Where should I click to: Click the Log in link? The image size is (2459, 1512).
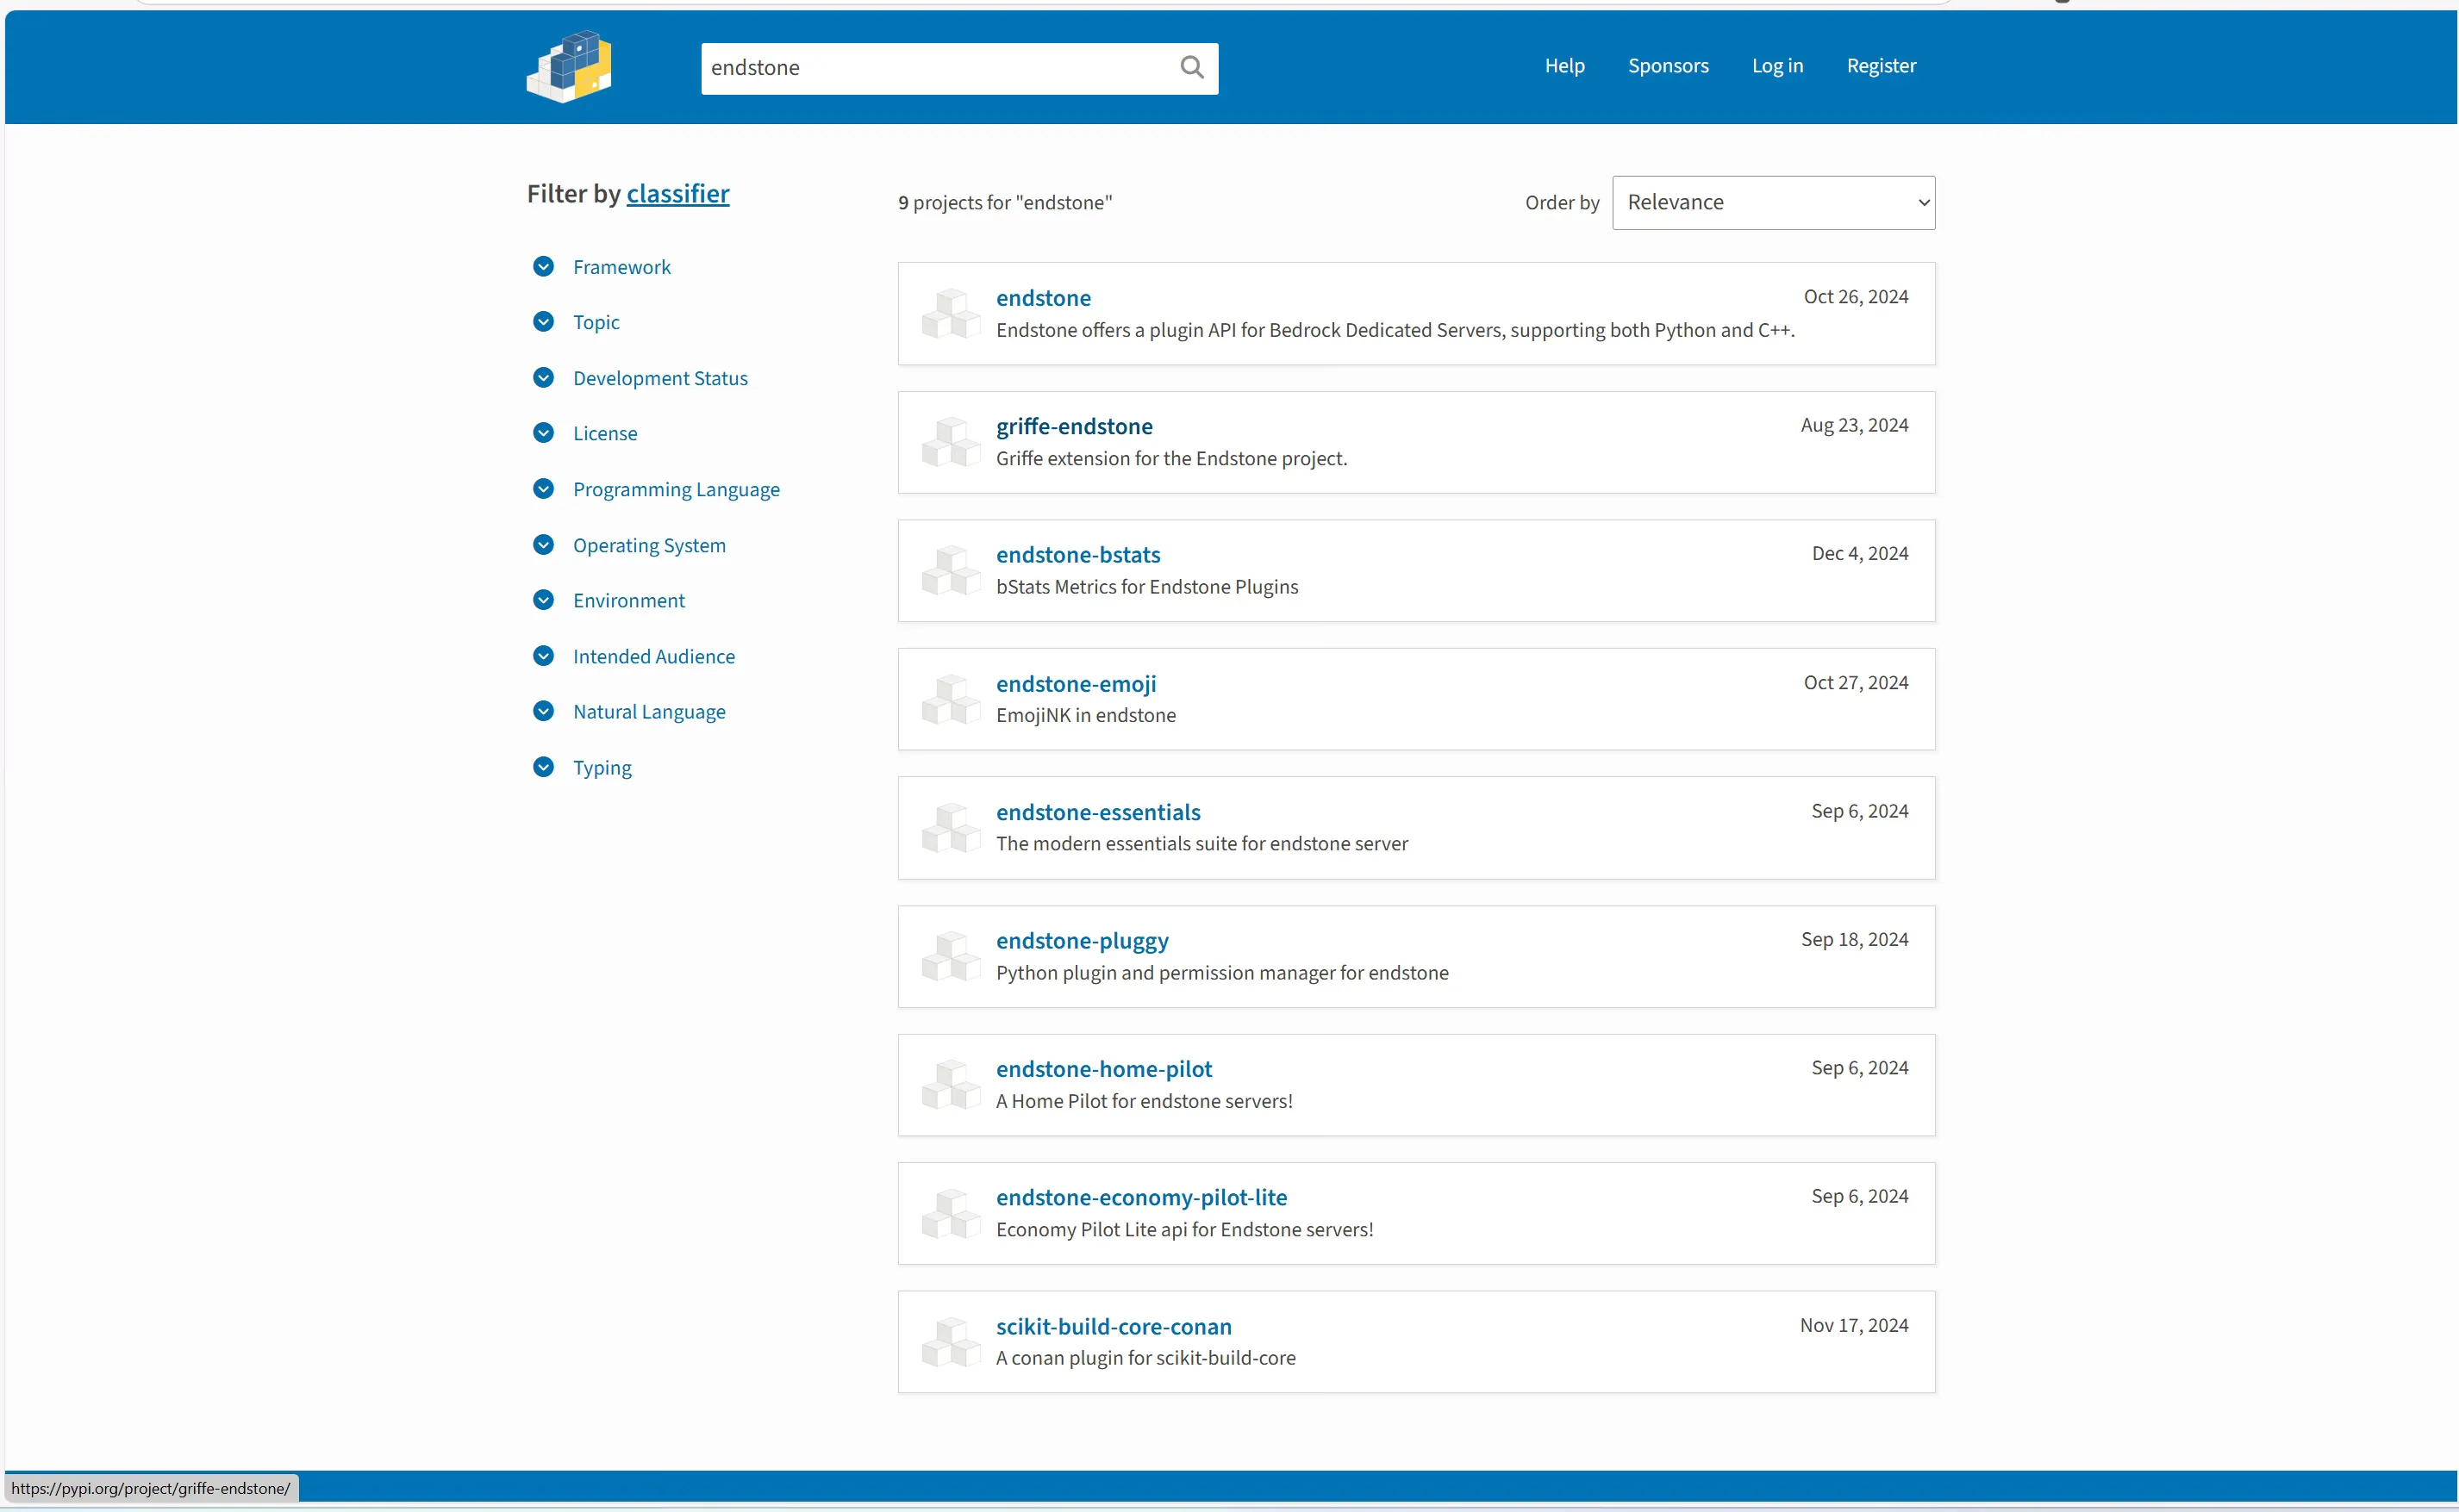pyautogui.click(x=1776, y=66)
